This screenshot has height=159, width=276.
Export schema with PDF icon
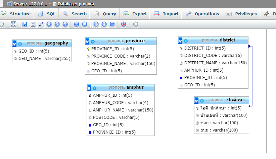[124, 24]
